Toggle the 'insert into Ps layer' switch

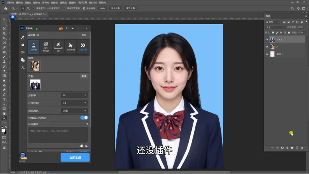(x=84, y=118)
